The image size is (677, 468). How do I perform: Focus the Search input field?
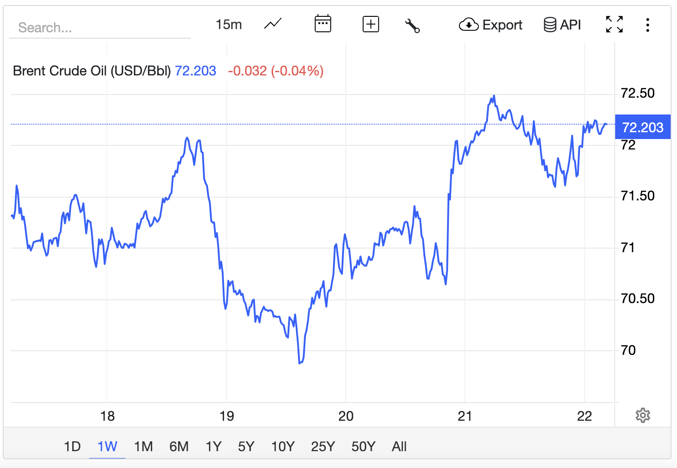pos(100,28)
